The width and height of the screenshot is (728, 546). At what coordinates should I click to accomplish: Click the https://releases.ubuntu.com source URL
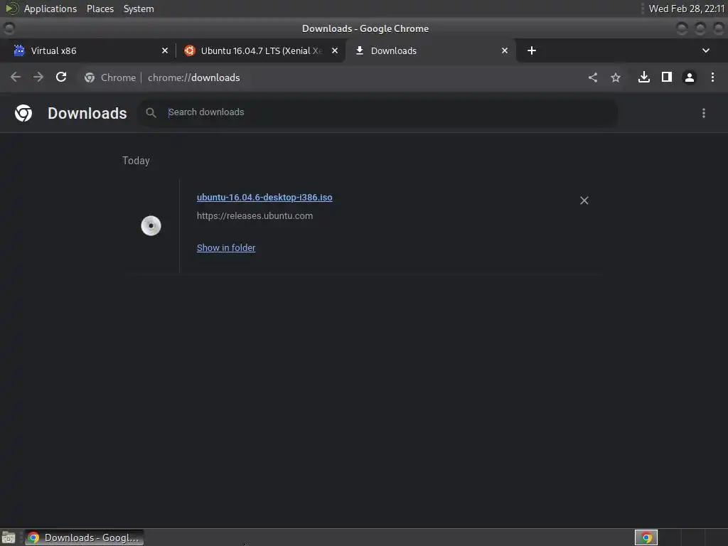point(255,216)
